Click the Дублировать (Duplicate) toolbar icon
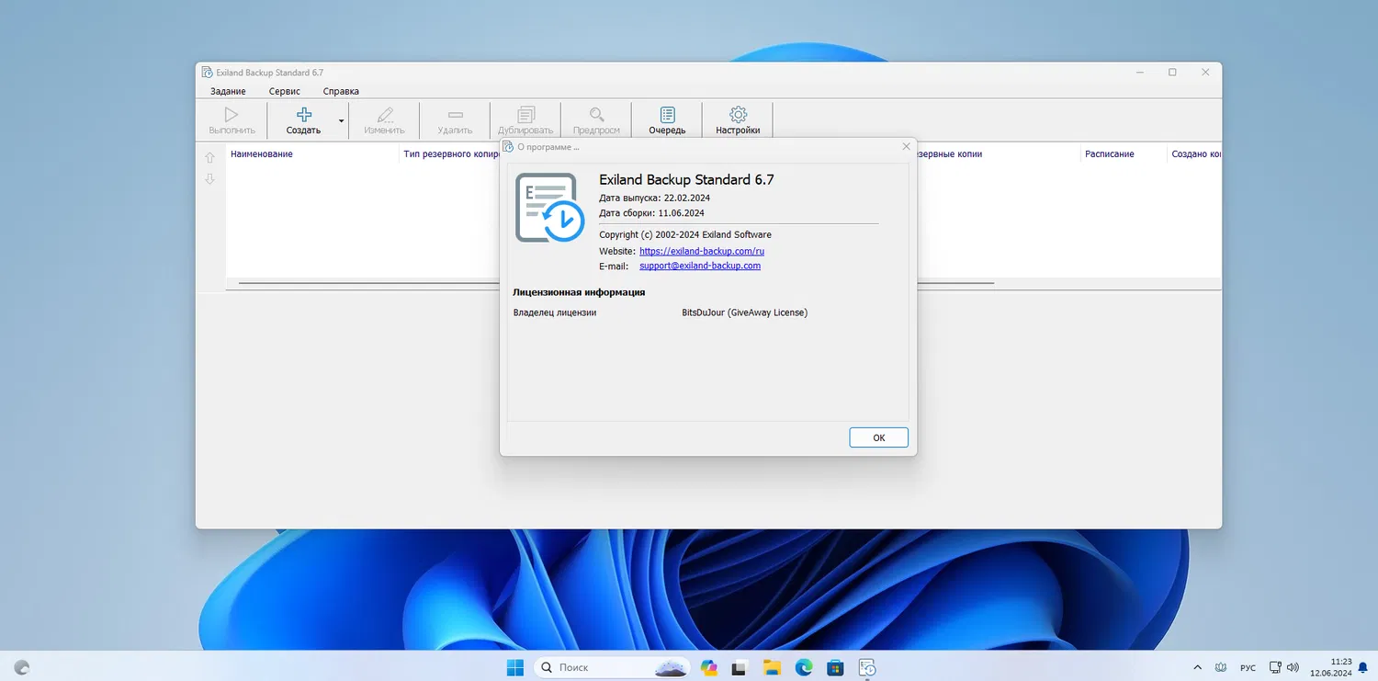The width and height of the screenshot is (1378, 681). click(x=525, y=115)
